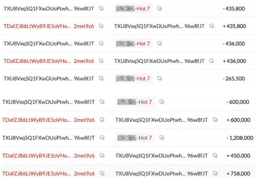Copy TDafZJ86 sender address in +758,000 row
This screenshot has width=256, height=184.
(x=102, y=173)
